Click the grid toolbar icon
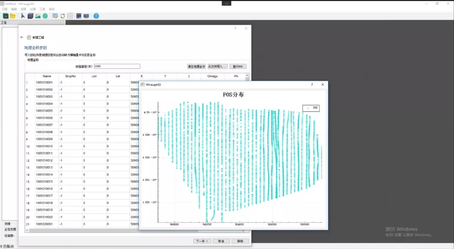 (x=70, y=16)
